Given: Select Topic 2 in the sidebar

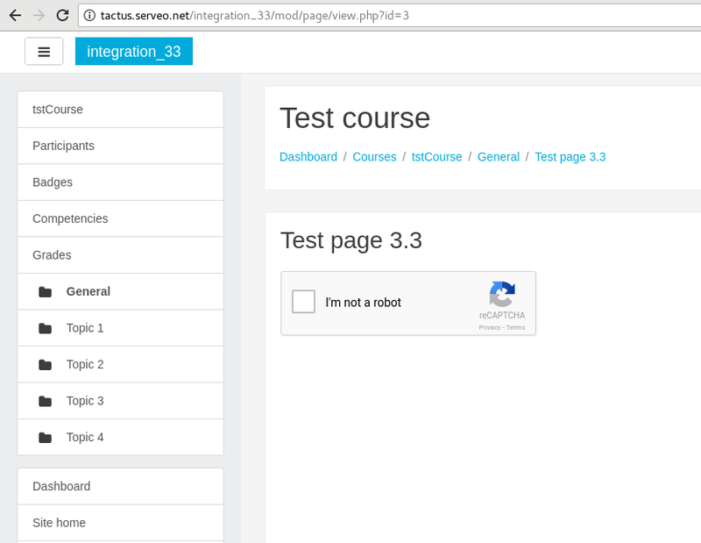Looking at the screenshot, I should [x=120, y=364].
